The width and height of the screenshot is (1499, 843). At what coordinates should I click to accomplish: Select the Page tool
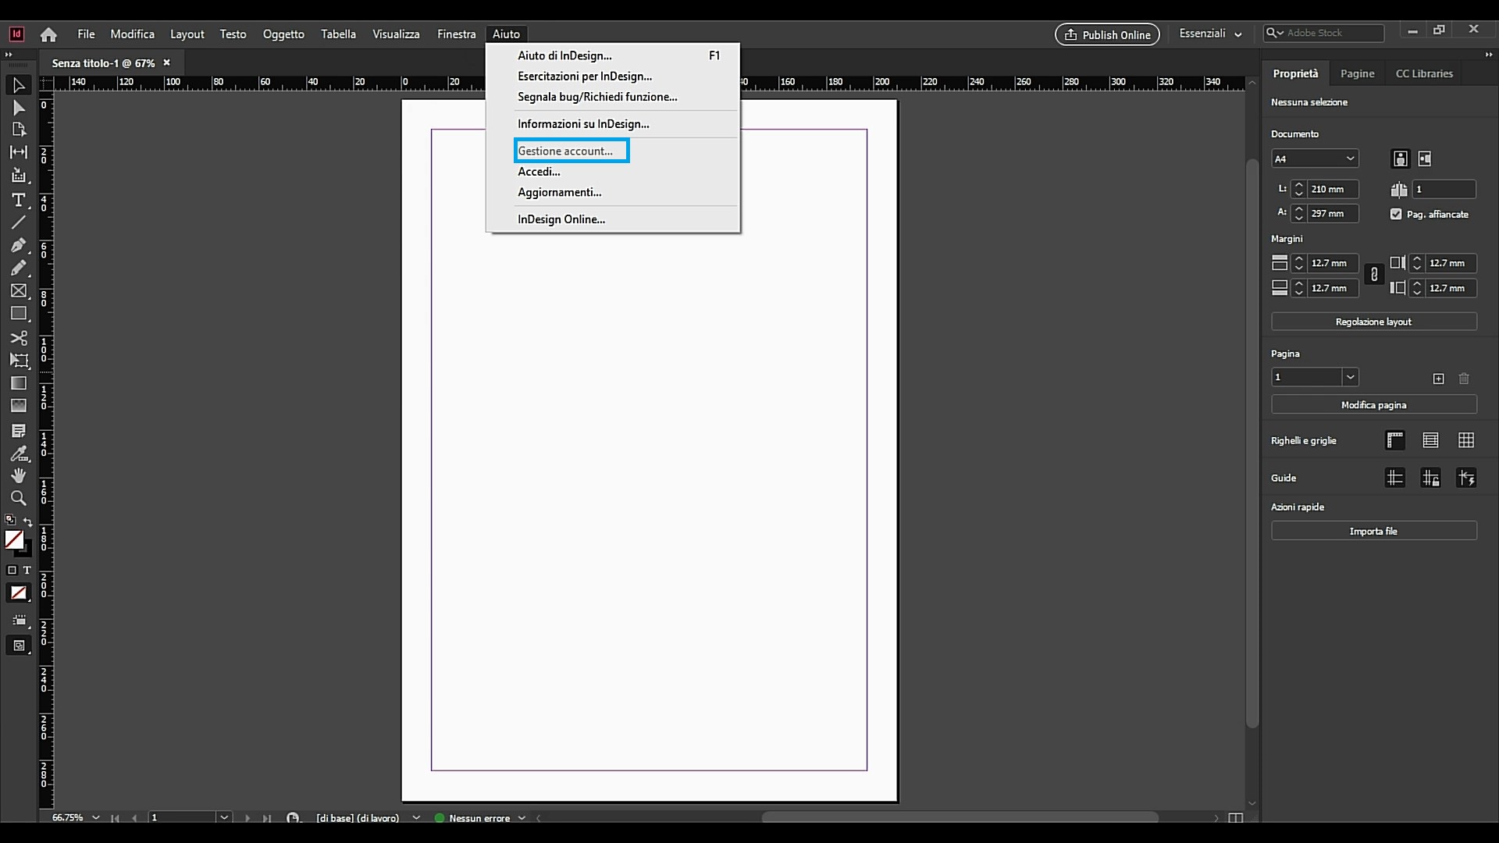(x=19, y=130)
